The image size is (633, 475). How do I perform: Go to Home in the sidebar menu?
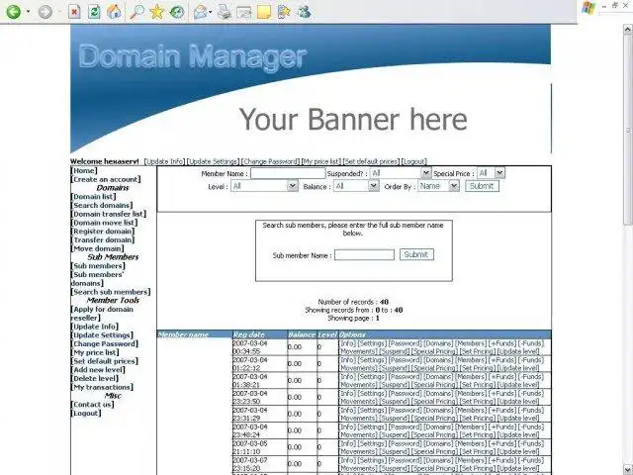[84, 171]
